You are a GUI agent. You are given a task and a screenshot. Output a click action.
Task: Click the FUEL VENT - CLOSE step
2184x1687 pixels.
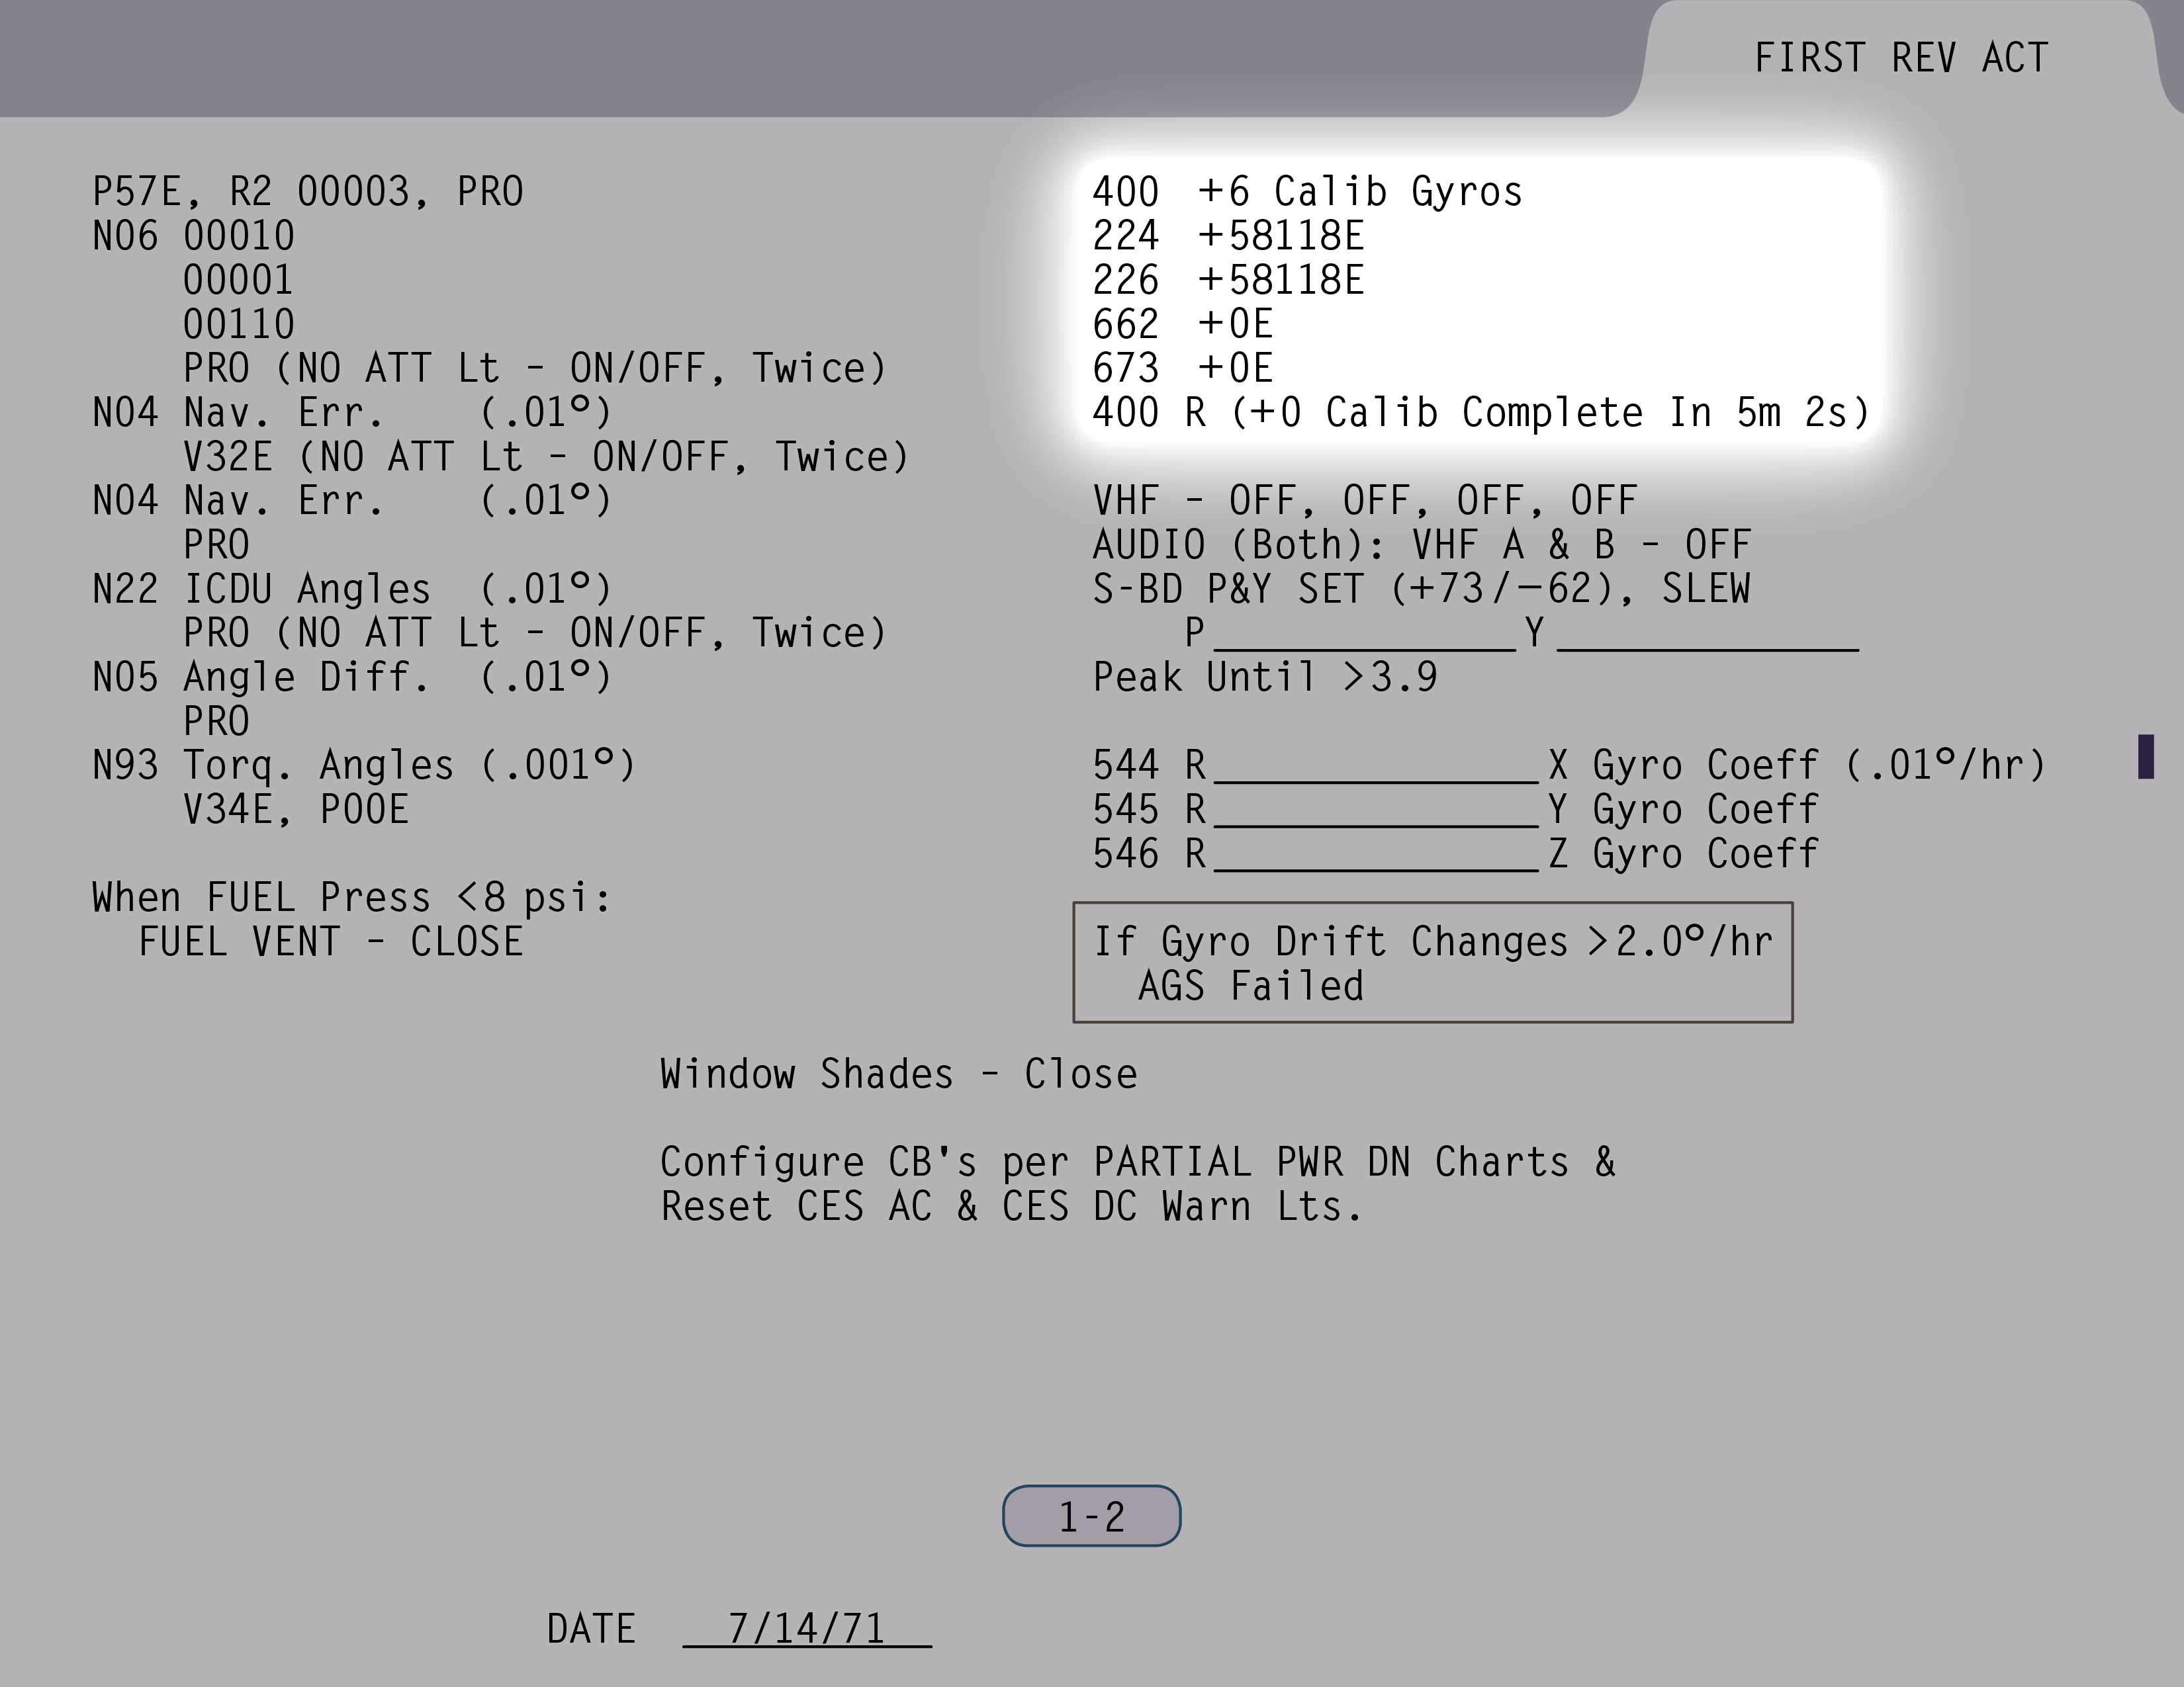pos(330,943)
